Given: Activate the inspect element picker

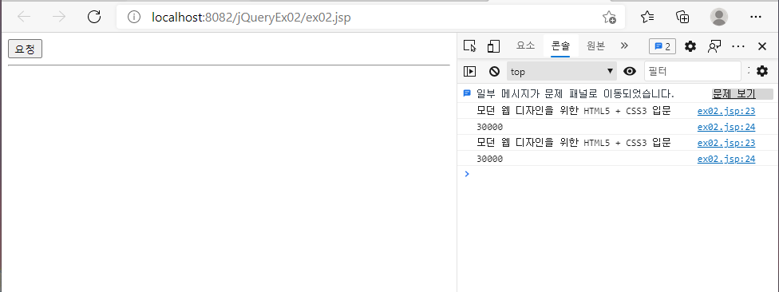Looking at the screenshot, I should click(x=469, y=46).
